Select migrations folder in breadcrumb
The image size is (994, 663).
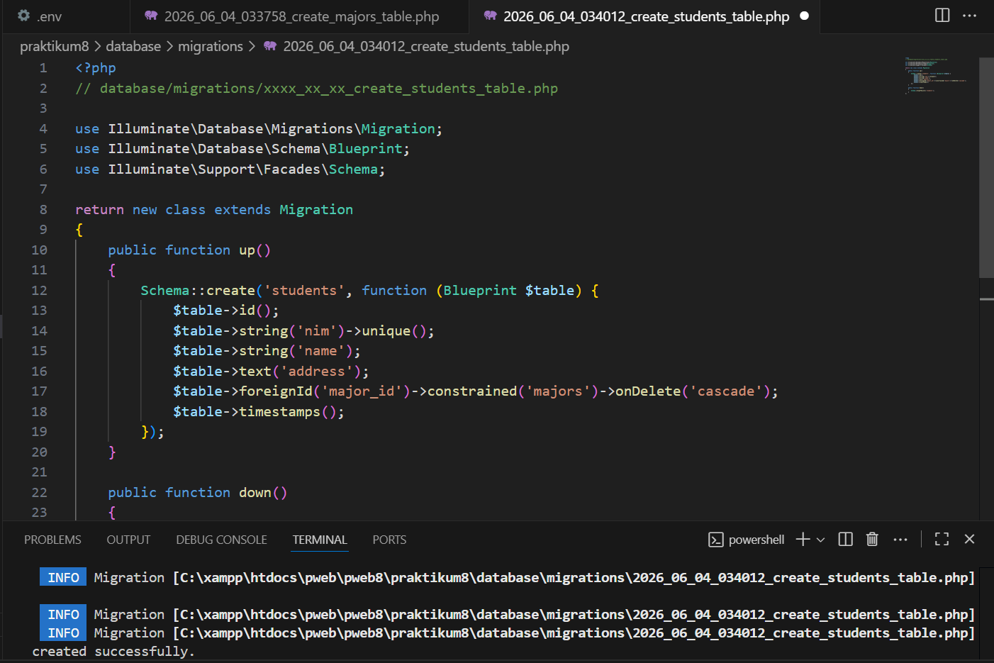tap(211, 46)
